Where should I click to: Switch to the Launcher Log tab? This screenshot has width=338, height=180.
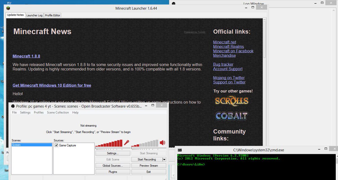point(34,15)
